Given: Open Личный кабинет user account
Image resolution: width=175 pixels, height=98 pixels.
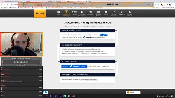Looking at the screenshot, I should tap(130, 13).
